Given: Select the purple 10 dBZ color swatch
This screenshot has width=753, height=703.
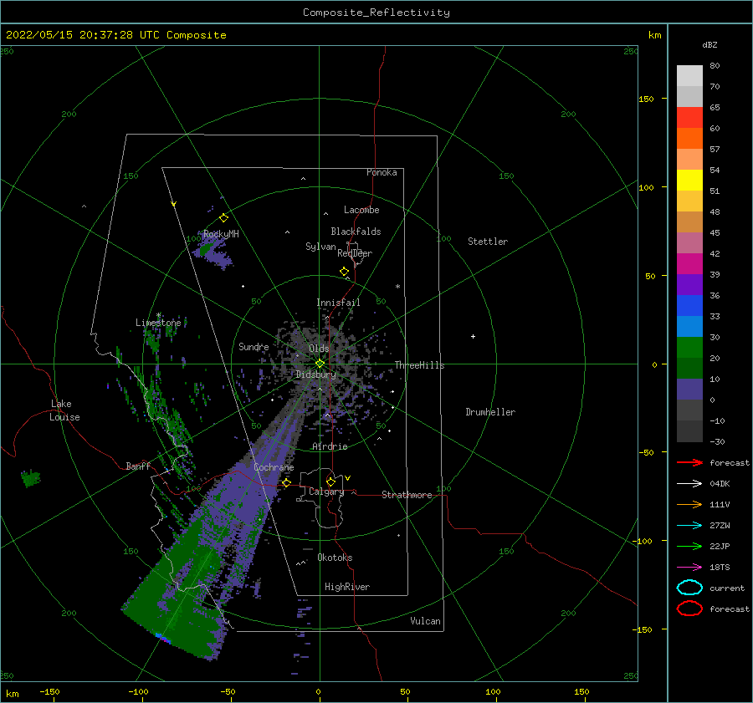Looking at the screenshot, I should 689,389.
